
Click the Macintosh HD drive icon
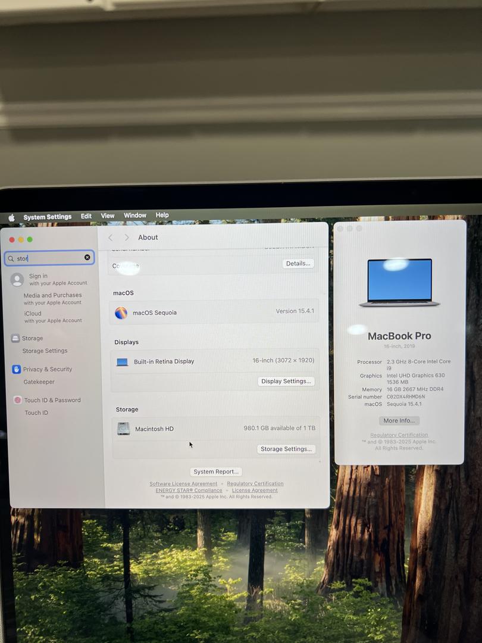pos(123,429)
